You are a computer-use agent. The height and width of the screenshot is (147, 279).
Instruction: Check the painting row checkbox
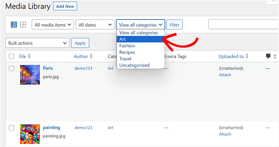[x=11, y=128]
